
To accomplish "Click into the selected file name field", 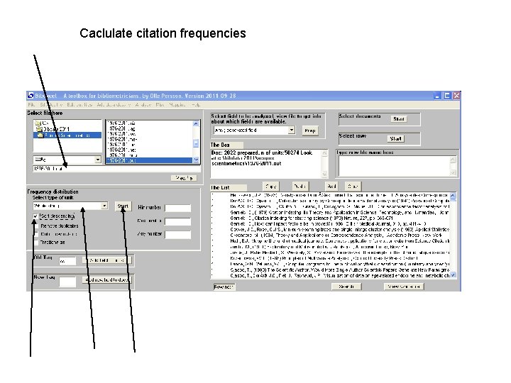I will pyautogui.click(x=116, y=169).
